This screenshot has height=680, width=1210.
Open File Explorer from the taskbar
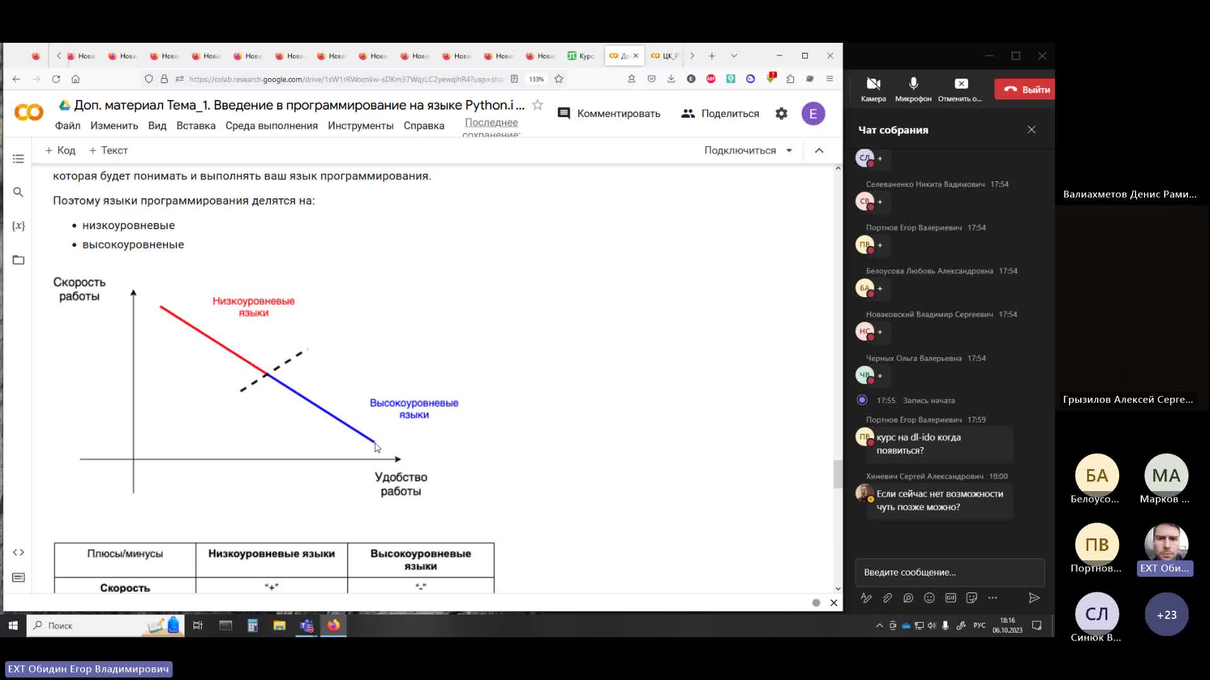pyautogui.click(x=279, y=625)
